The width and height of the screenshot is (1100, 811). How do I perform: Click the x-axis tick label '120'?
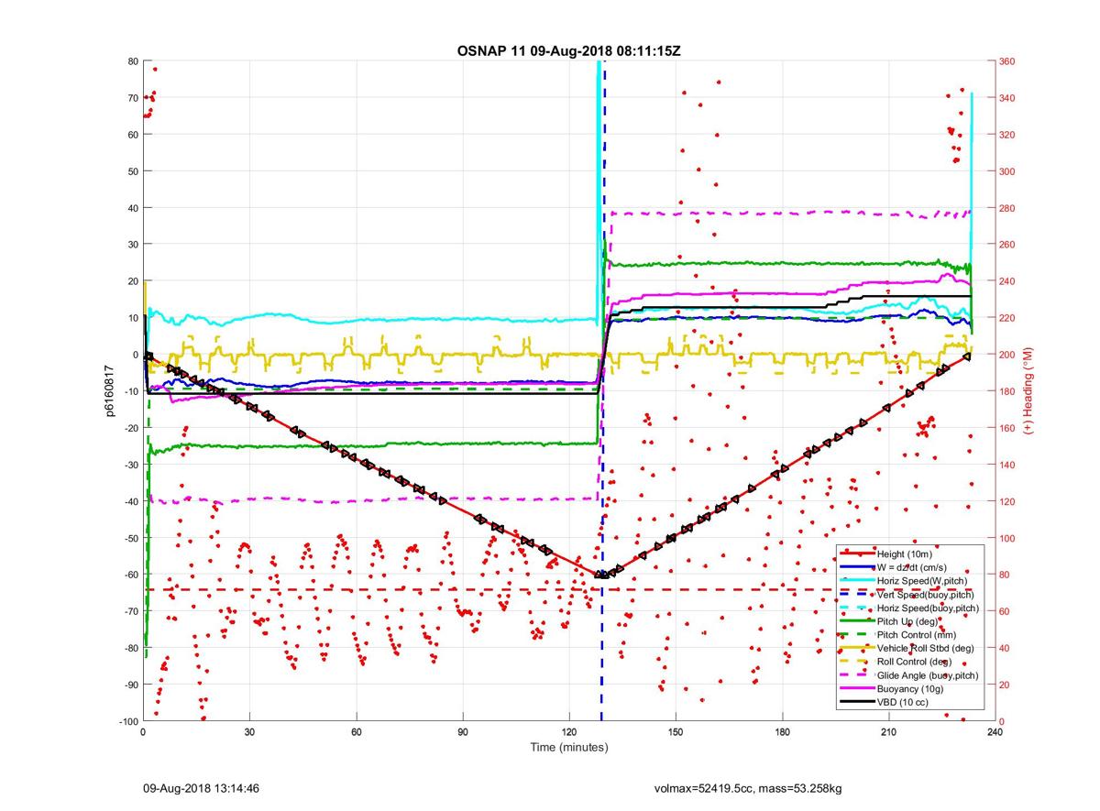point(569,732)
